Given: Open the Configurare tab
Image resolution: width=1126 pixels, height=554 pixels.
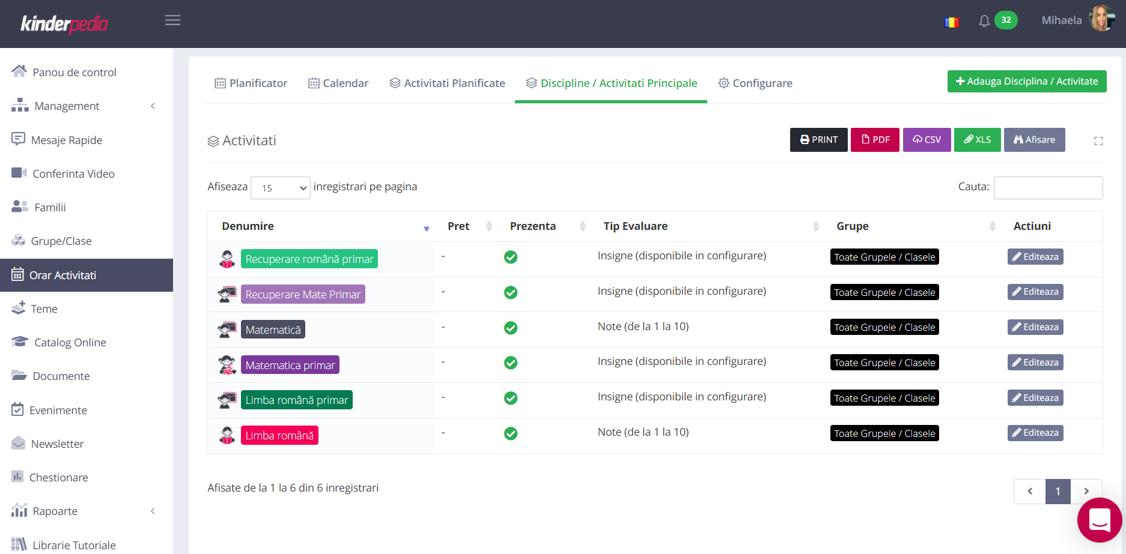Looking at the screenshot, I should tap(755, 83).
